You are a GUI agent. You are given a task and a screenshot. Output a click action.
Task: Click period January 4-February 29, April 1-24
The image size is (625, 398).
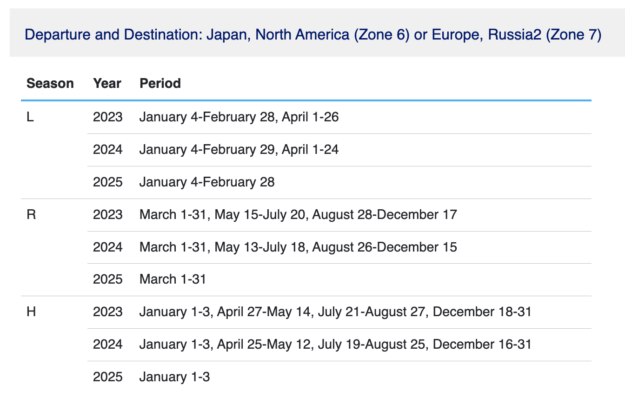239,150
